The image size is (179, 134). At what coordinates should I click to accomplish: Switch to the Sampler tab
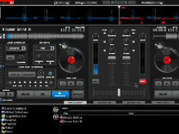point(104,103)
